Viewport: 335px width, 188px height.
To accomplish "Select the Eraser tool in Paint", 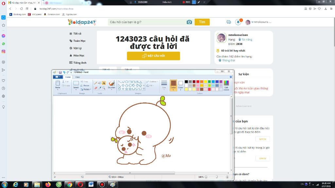I will [96, 88].
